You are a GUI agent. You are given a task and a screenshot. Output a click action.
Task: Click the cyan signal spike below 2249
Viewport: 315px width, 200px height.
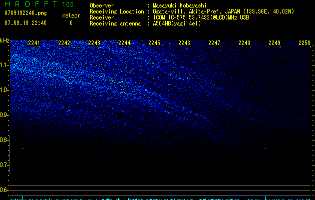click(x=266, y=198)
